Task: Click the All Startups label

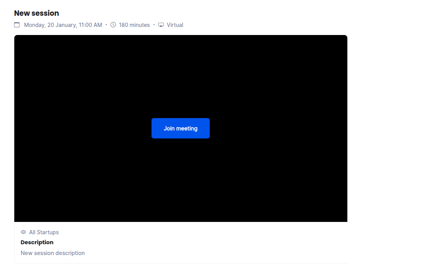Action: click(x=44, y=232)
